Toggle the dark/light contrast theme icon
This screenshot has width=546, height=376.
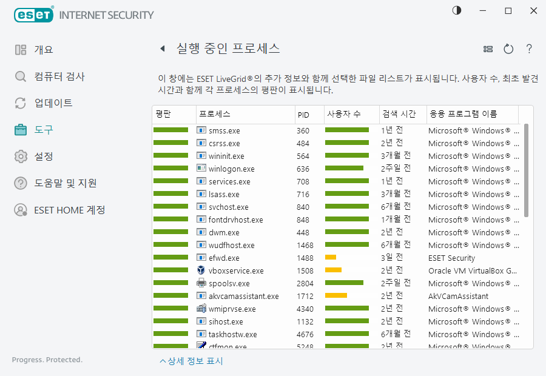(x=457, y=11)
